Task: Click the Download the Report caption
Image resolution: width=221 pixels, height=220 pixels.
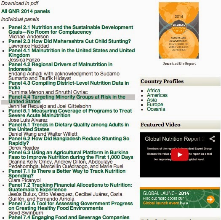Action: pos(179,64)
